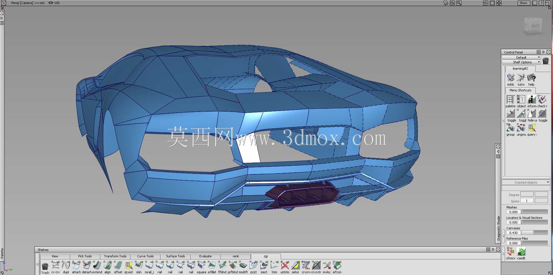The width and height of the screenshot is (553, 275).
Task: Collapse the Shelves panel with the triangle
Action: coord(493,250)
